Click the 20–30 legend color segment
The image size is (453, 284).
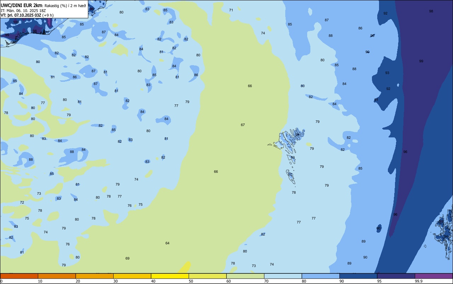coord(94,276)
